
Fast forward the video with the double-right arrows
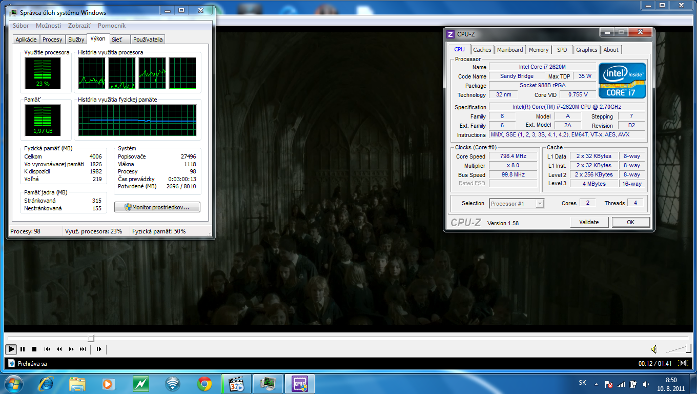pyautogui.click(x=71, y=349)
